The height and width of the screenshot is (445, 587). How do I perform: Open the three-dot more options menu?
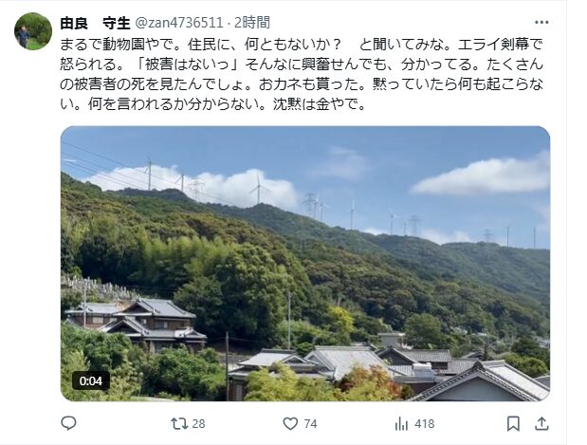(541, 23)
